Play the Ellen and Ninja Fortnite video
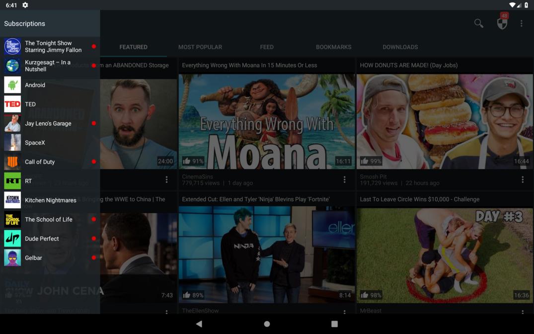 click(x=267, y=254)
